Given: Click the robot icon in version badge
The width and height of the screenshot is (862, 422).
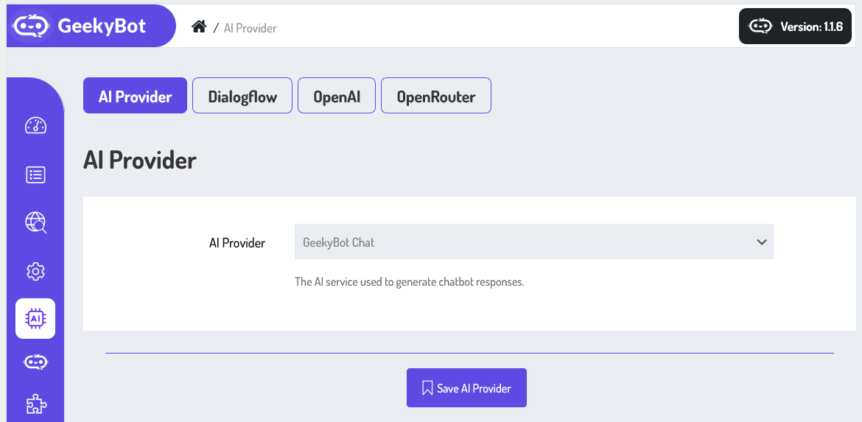Looking at the screenshot, I should [x=761, y=27].
